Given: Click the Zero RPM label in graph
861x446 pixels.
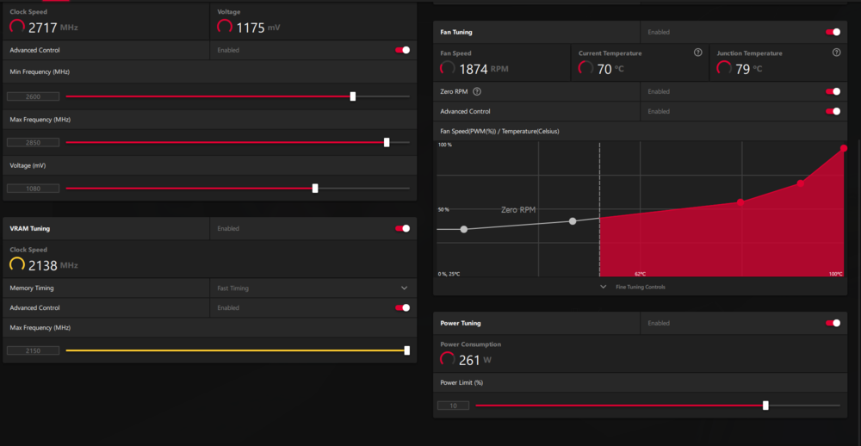Looking at the screenshot, I should click(518, 210).
